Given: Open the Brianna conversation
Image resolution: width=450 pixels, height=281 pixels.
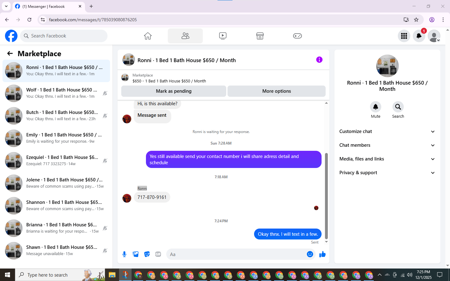Looking at the screenshot, I should tap(56, 228).
